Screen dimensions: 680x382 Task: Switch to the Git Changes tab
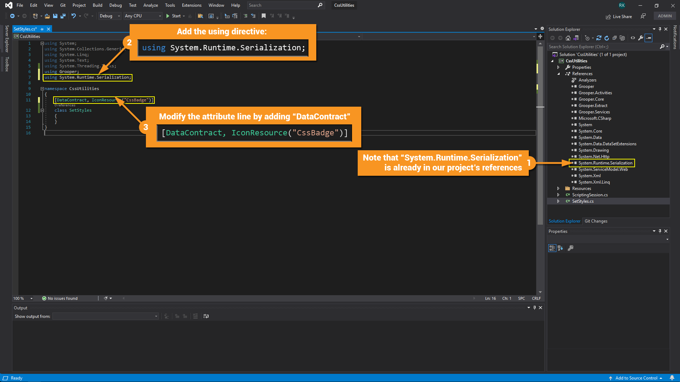click(596, 221)
